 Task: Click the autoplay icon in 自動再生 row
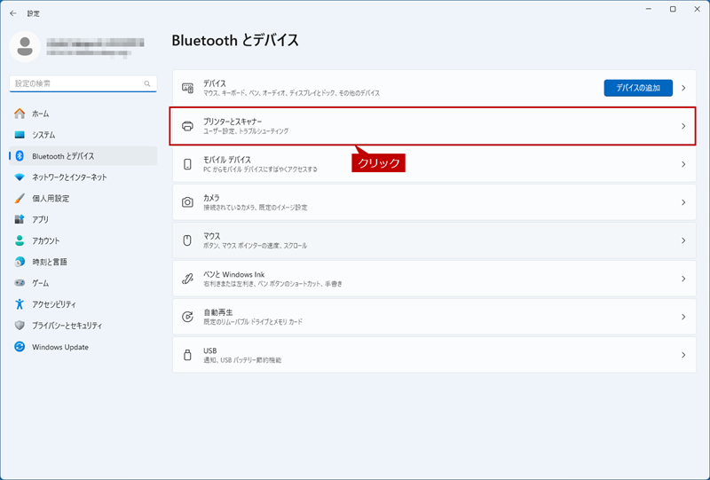tap(187, 317)
